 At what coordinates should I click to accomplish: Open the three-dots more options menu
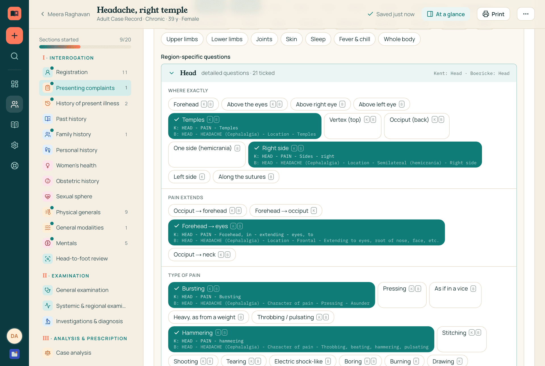point(526,14)
